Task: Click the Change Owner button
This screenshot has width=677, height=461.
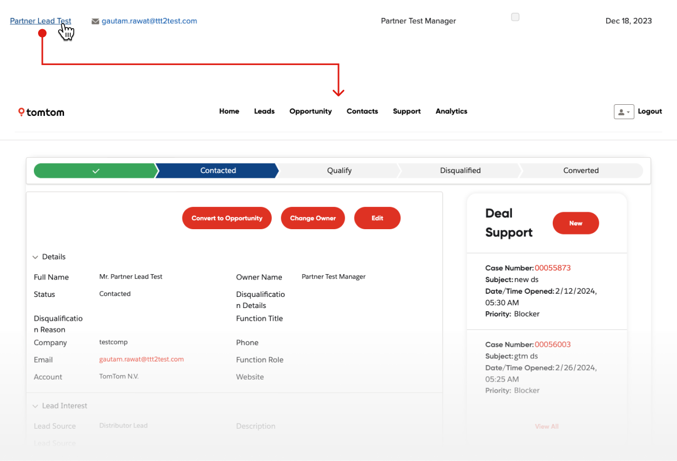Action: [313, 218]
